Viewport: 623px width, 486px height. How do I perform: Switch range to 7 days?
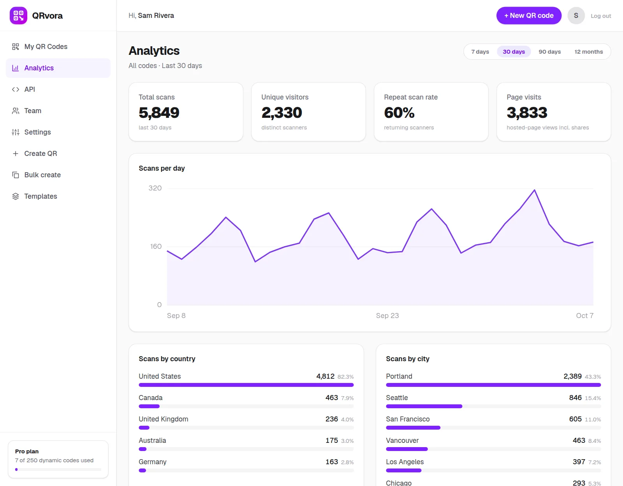tap(480, 52)
